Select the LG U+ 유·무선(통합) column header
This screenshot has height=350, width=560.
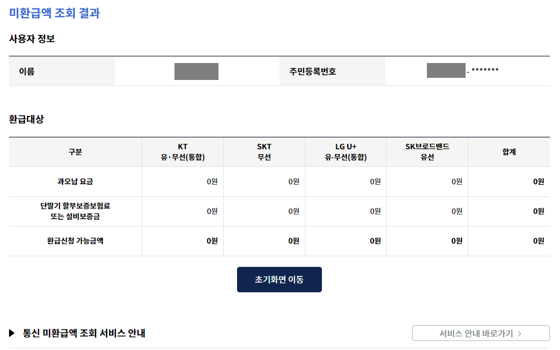pos(346,151)
